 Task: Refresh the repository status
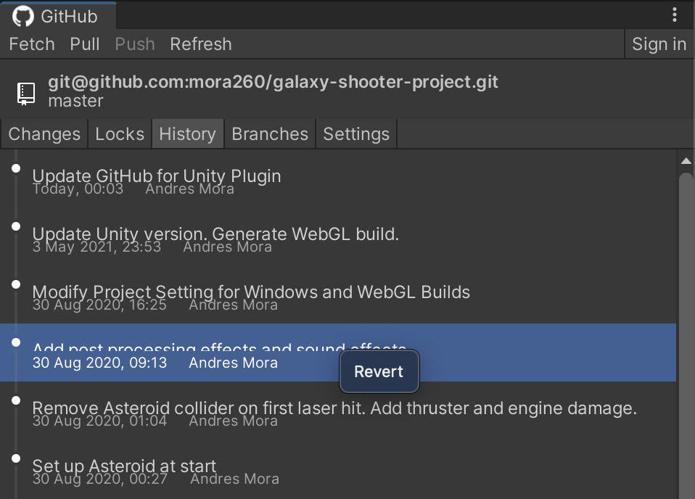(201, 44)
